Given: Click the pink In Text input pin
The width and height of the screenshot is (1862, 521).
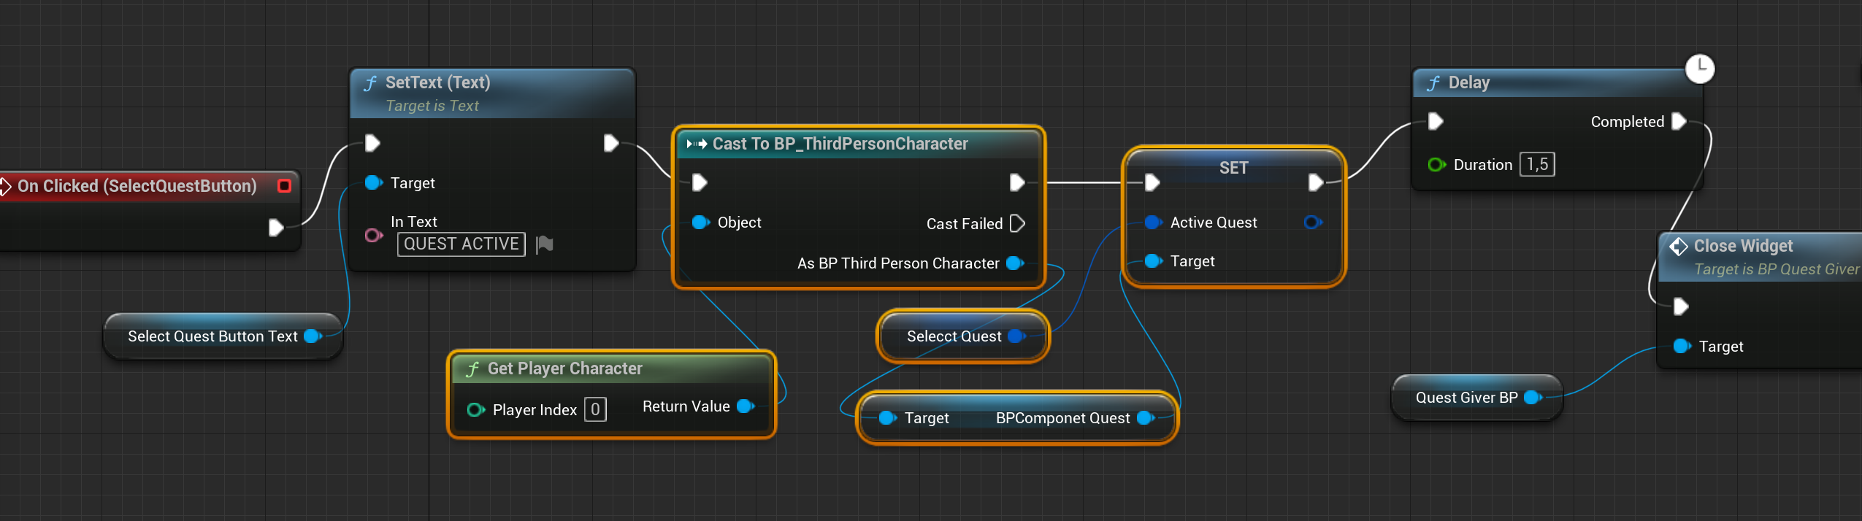Looking at the screenshot, I should coord(373,235).
